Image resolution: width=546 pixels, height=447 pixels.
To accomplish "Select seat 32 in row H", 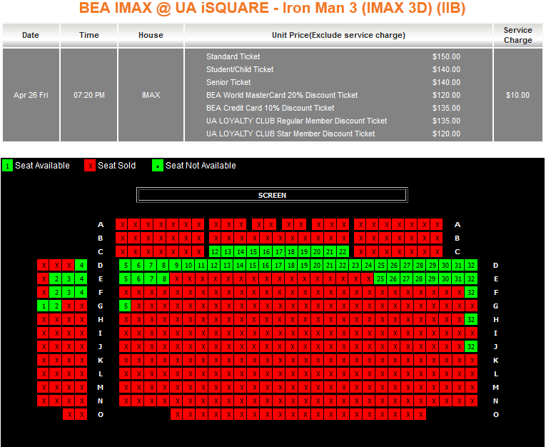I will point(471,319).
